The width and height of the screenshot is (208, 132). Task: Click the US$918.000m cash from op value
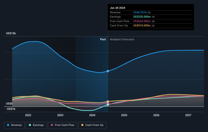142,26
